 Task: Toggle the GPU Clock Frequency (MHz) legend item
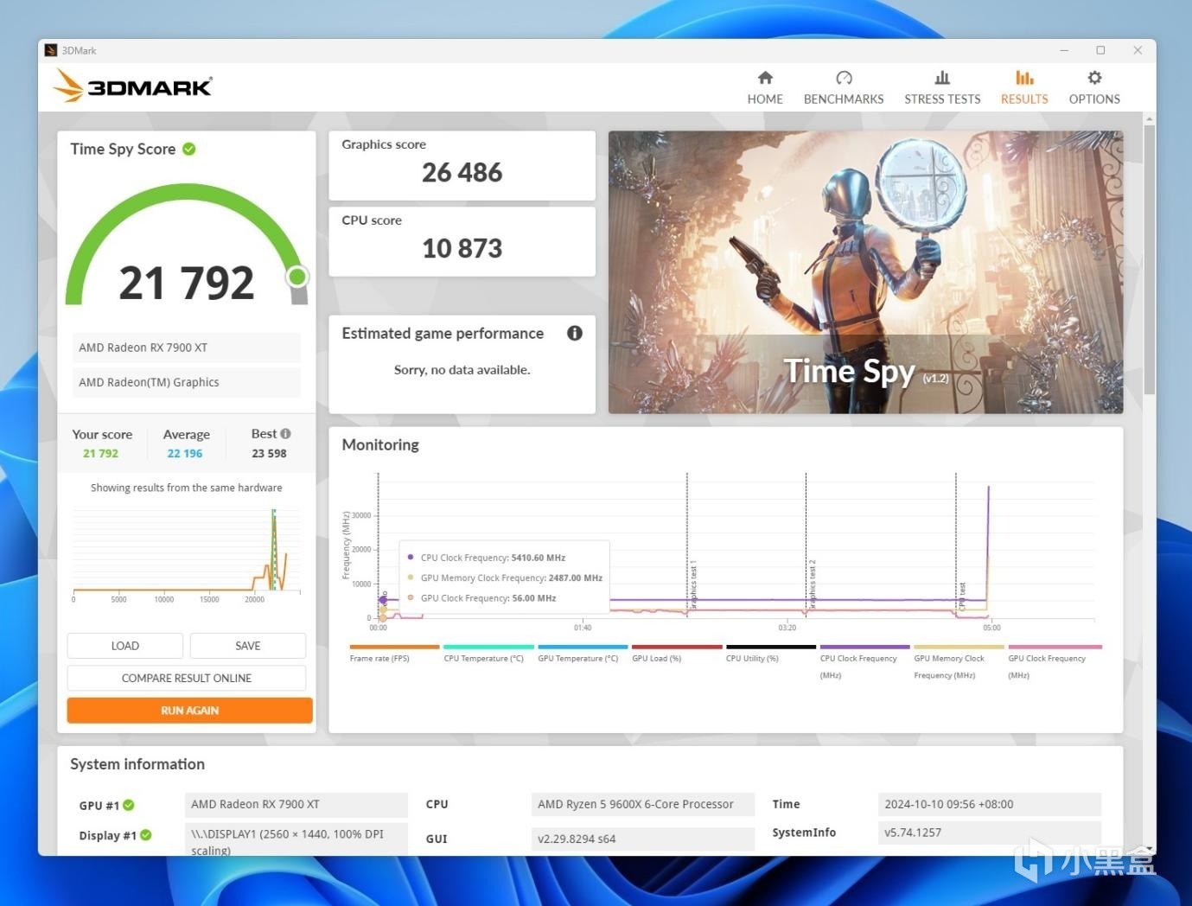tap(1055, 662)
